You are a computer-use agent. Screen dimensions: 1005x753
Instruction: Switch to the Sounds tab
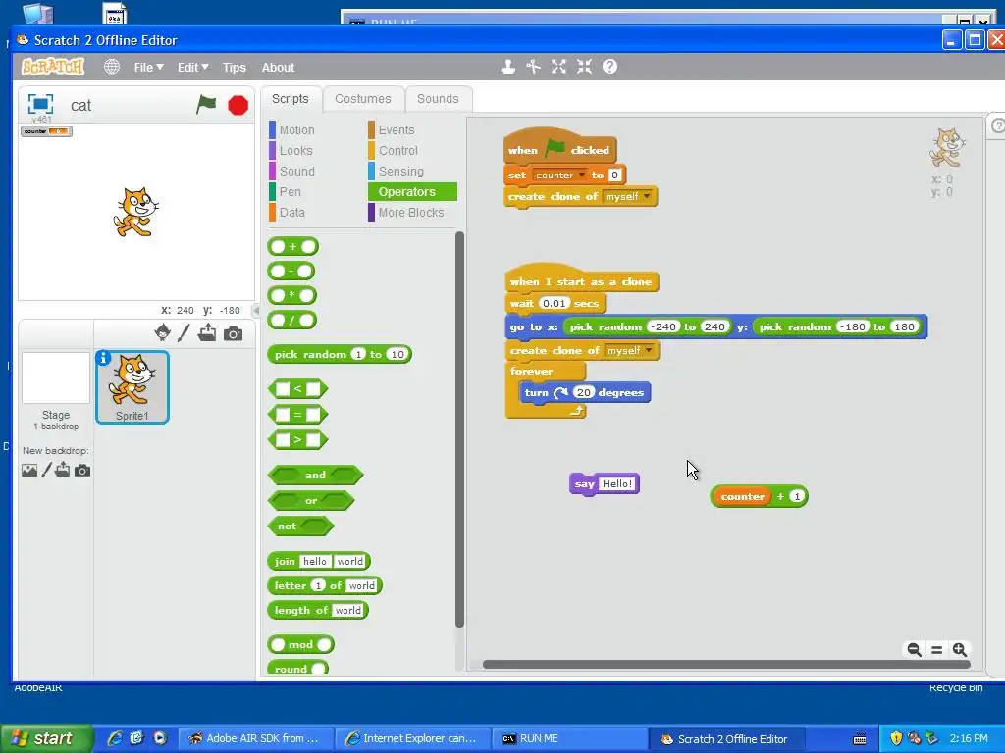(x=438, y=99)
